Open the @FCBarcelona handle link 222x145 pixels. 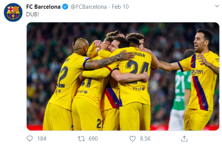coord(88,7)
